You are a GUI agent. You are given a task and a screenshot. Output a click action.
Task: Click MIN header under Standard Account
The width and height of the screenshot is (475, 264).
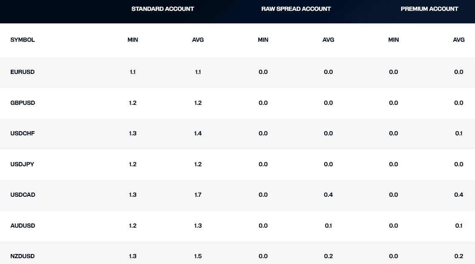coord(133,40)
